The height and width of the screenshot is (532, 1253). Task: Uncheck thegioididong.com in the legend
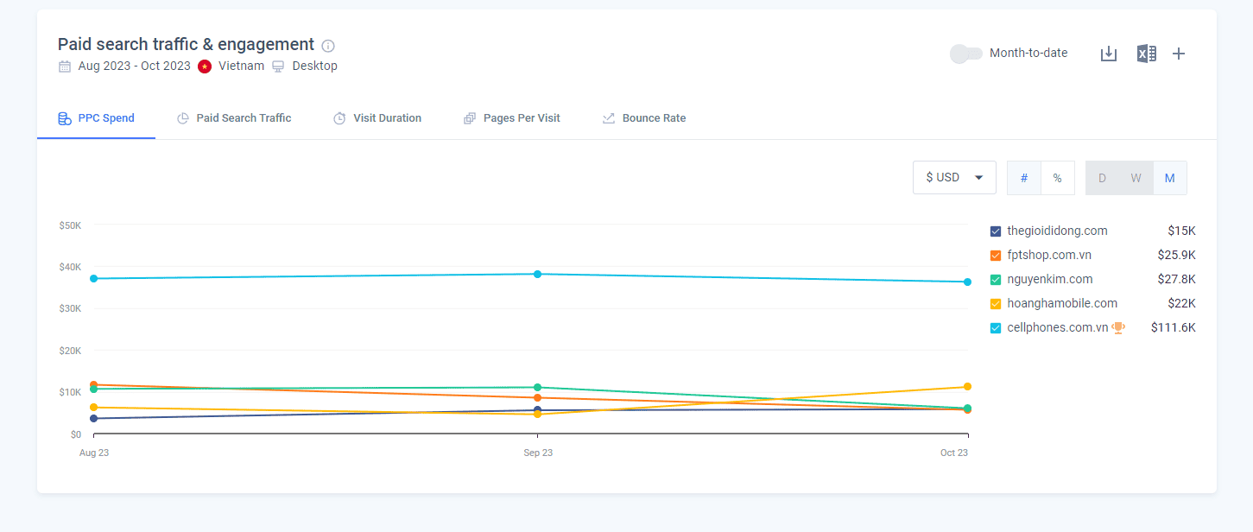pyautogui.click(x=996, y=231)
